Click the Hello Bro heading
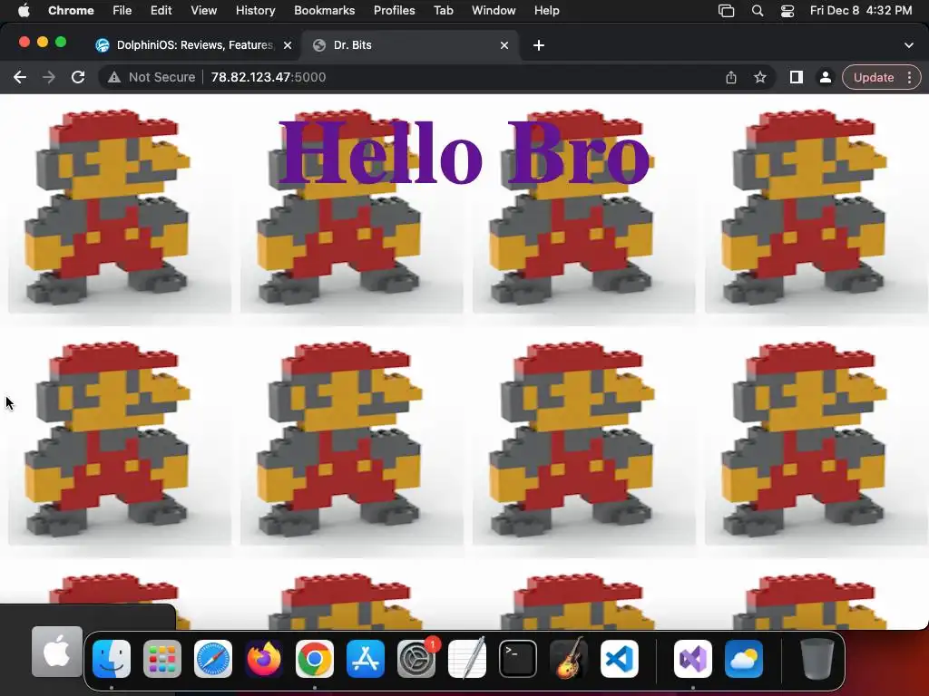Viewport: 929px width, 696px height. [x=464, y=153]
